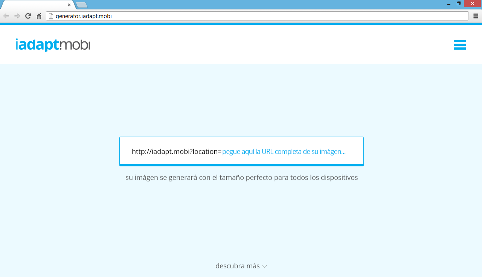The height and width of the screenshot is (277, 482).
Task: Close the current browser tab
Action: (x=69, y=5)
